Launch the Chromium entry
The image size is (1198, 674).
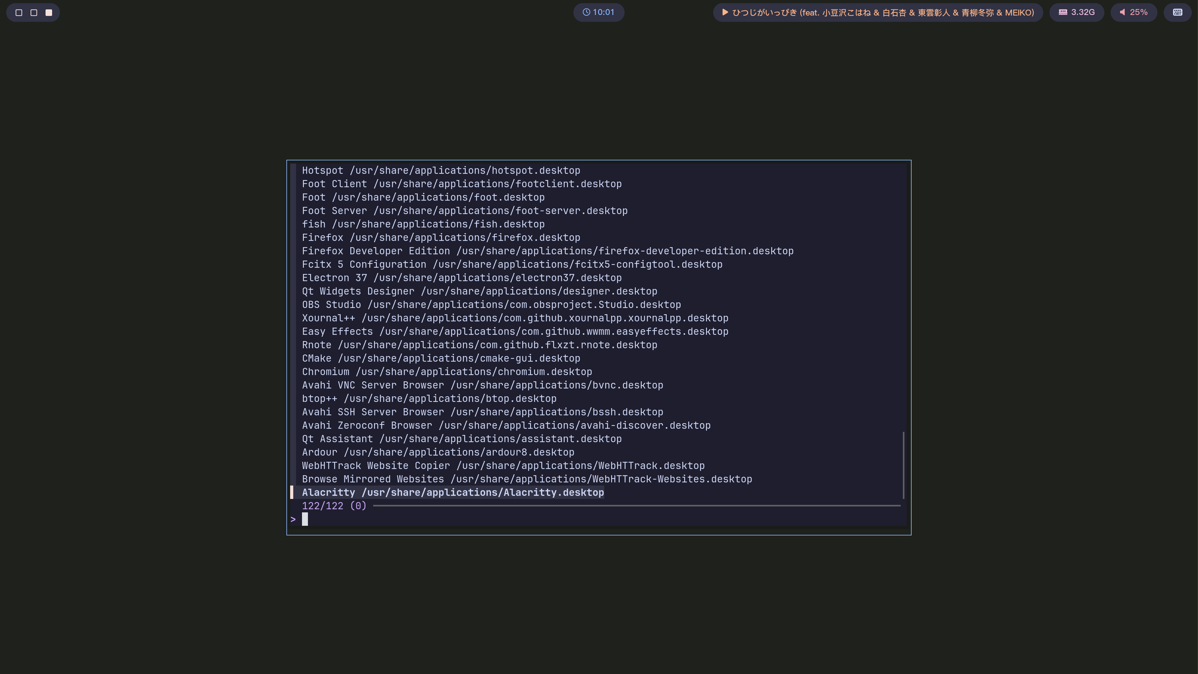[447, 372]
